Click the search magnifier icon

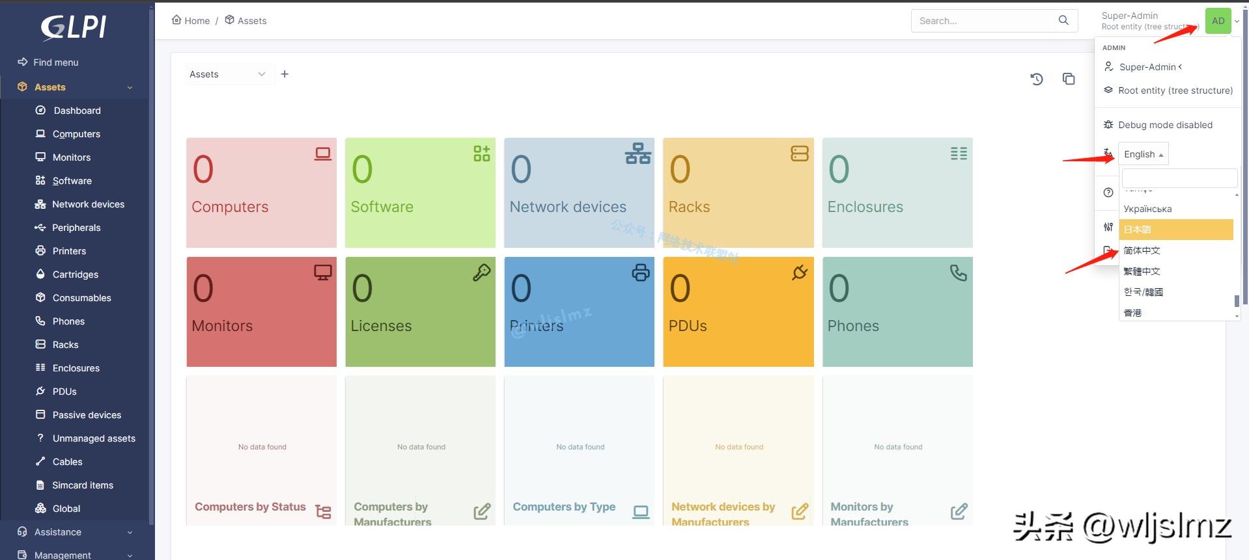1063,21
